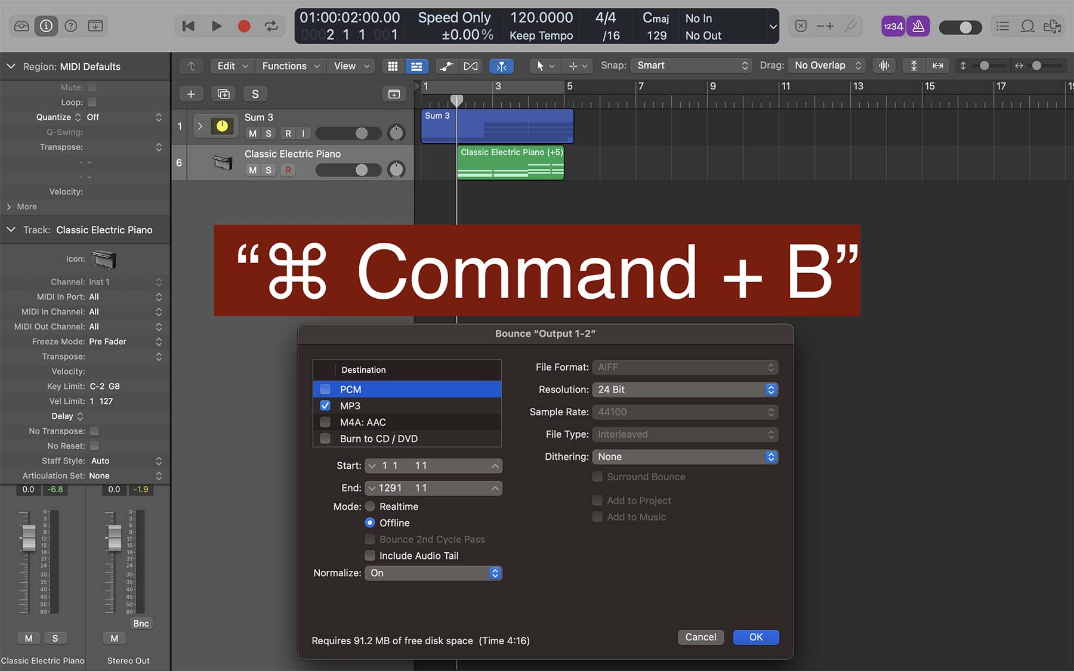Viewport: 1074px width, 671px height.
Task: Check the Burn to CD / DVD checkbox
Action: [x=325, y=438]
